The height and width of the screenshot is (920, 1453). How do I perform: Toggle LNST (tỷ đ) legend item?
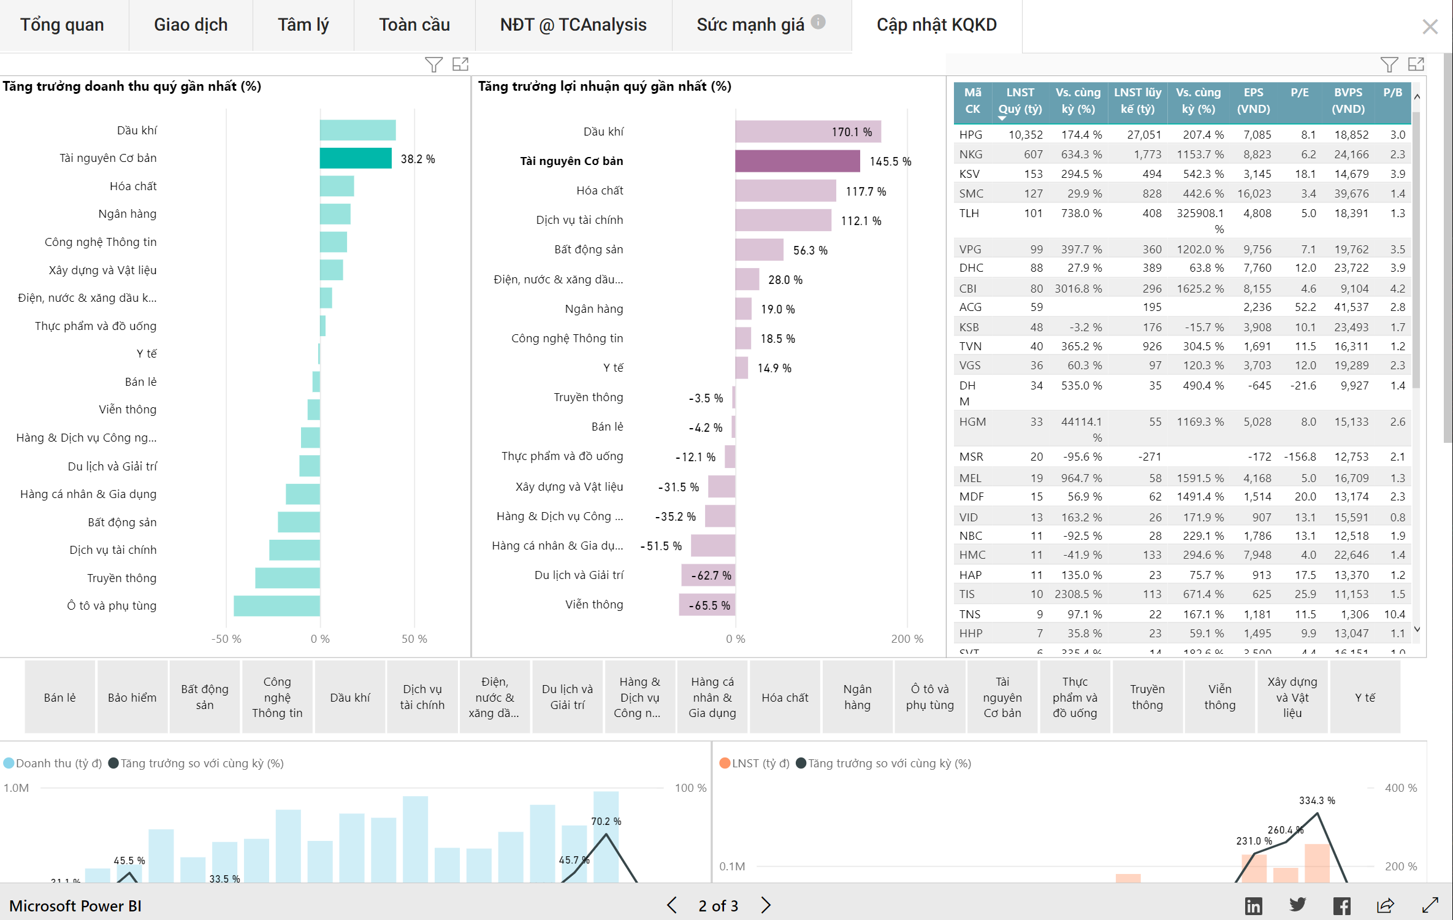click(755, 763)
